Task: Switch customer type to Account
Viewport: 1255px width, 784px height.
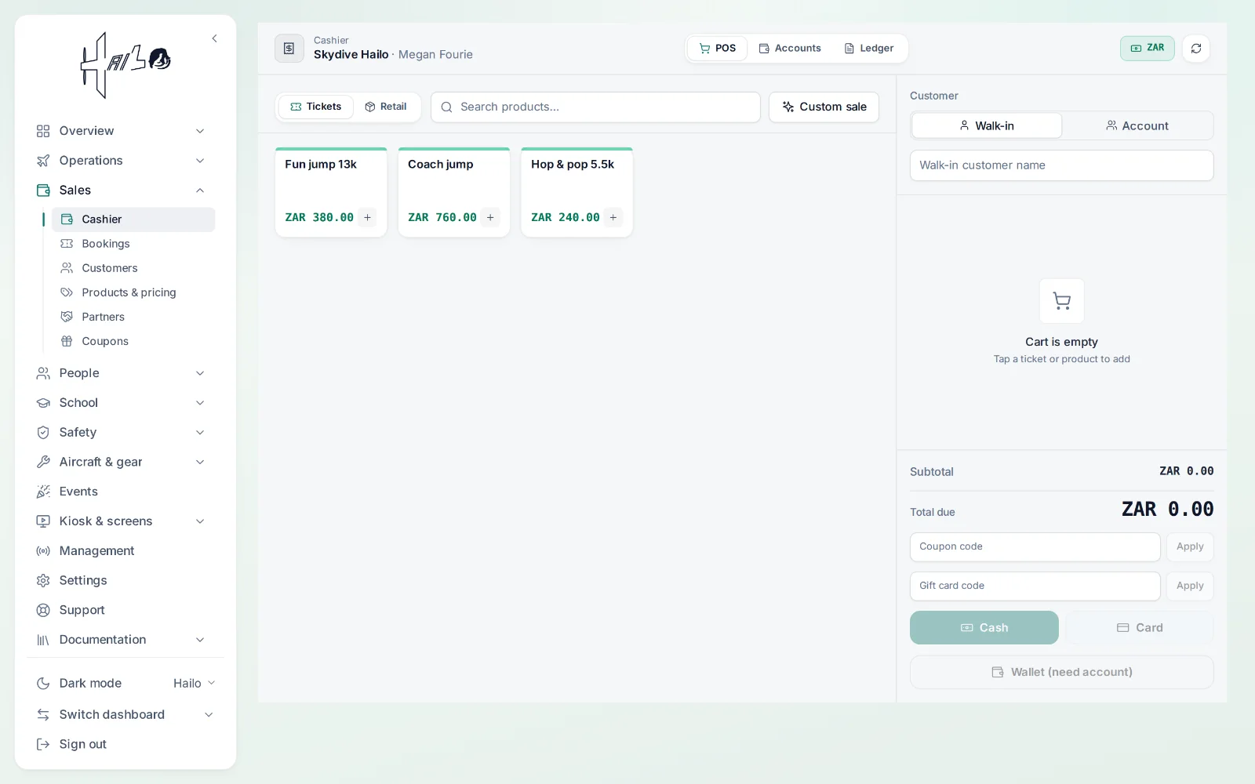Action: point(1137,125)
